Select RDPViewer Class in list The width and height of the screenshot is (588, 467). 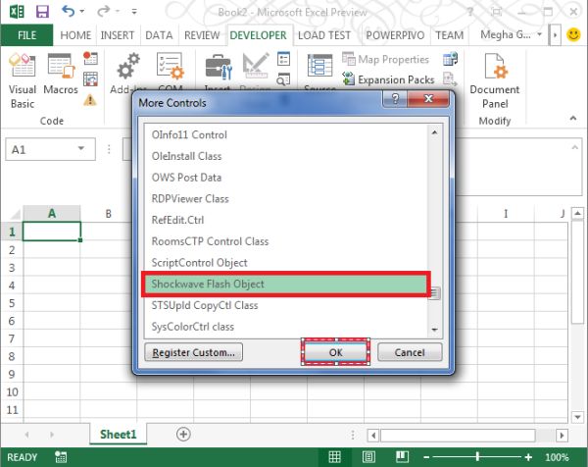285,198
